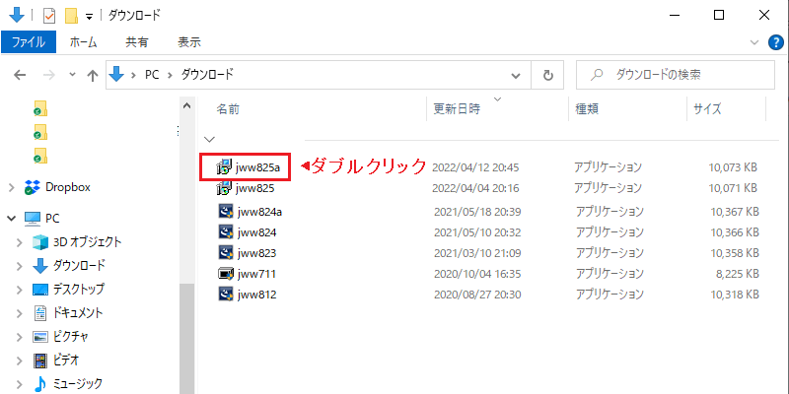Viewport: 789px width, 394px height.
Task: Open the recent locations dropdown arrow
Action: [x=72, y=75]
